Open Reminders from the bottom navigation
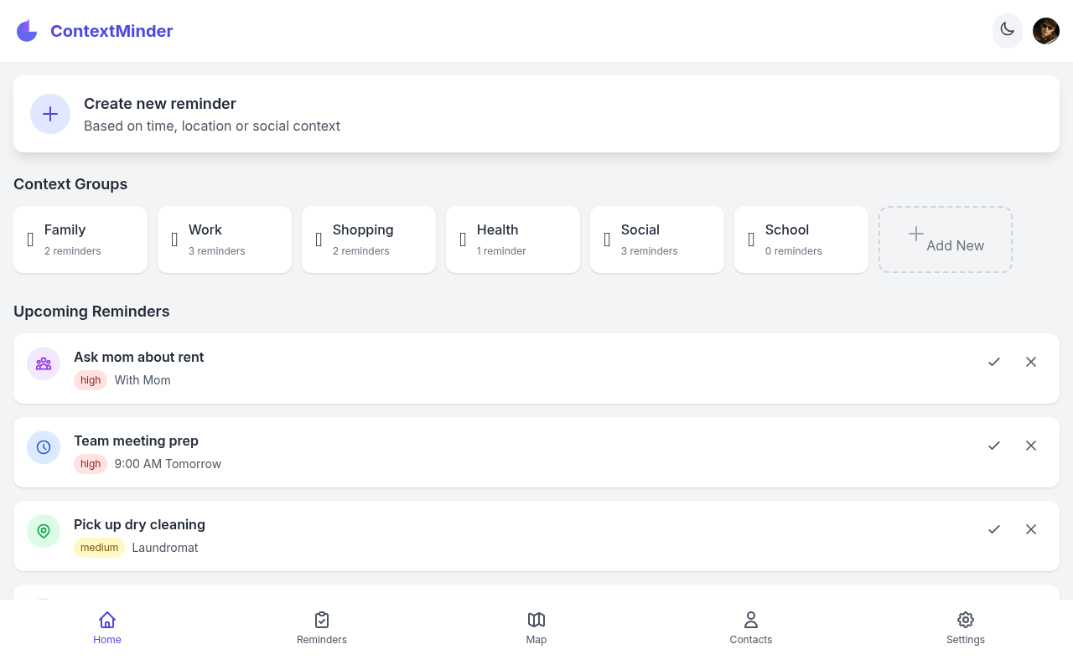This screenshot has width=1073, height=670. (x=322, y=627)
